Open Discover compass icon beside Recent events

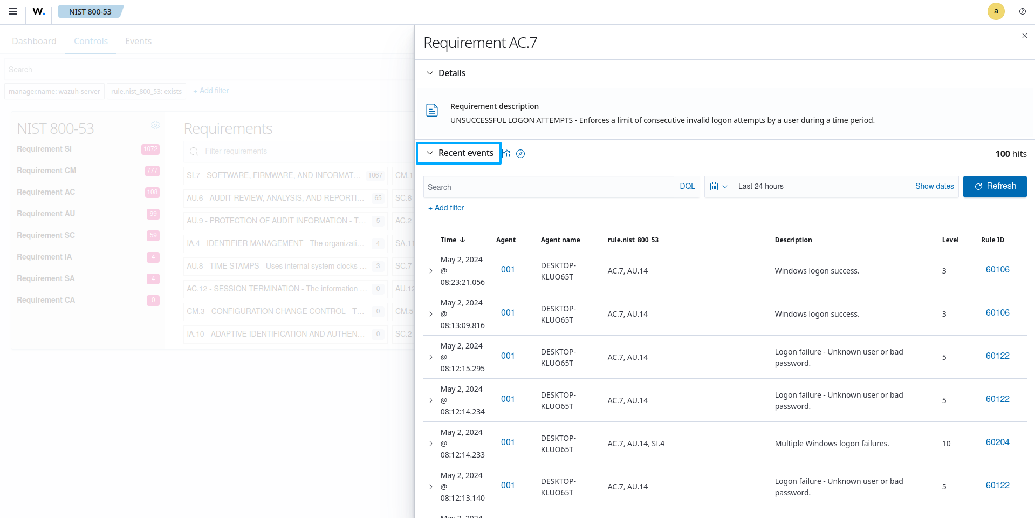520,154
